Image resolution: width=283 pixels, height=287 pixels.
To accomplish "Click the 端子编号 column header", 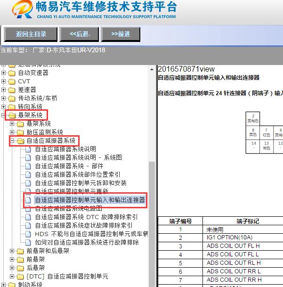I will coord(180,221).
